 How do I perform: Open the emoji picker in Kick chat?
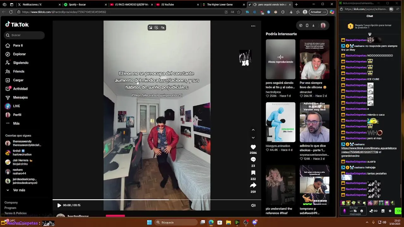click(362, 211)
